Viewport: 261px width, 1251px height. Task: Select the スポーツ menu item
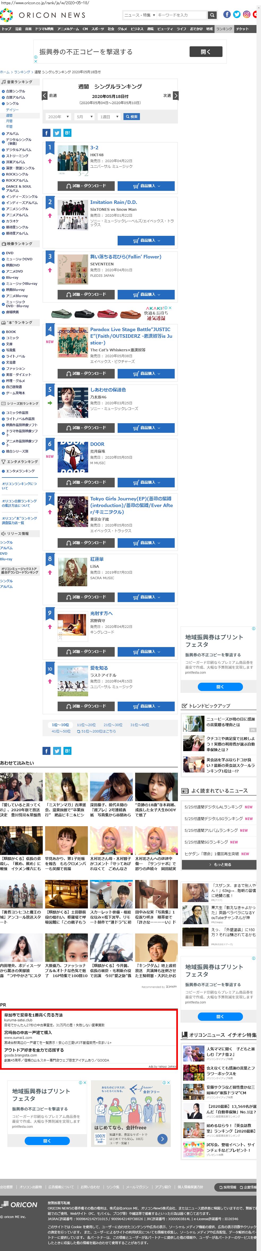[x=98, y=29]
